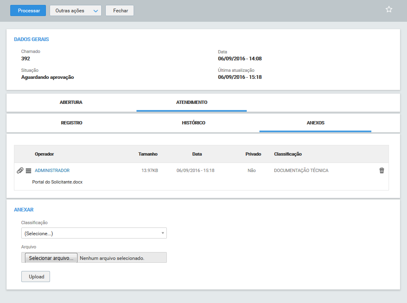Click the Fechar button
407x303 pixels.
[x=120, y=11]
